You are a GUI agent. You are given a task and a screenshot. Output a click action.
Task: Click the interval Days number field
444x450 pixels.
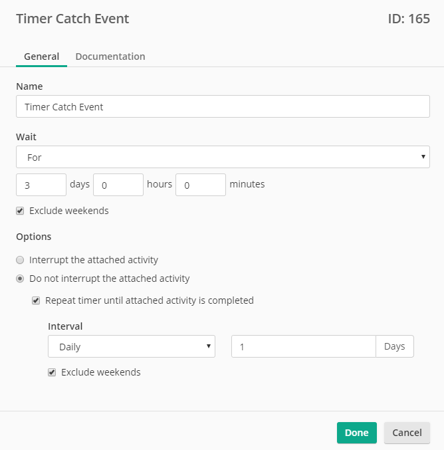click(304, 346)
